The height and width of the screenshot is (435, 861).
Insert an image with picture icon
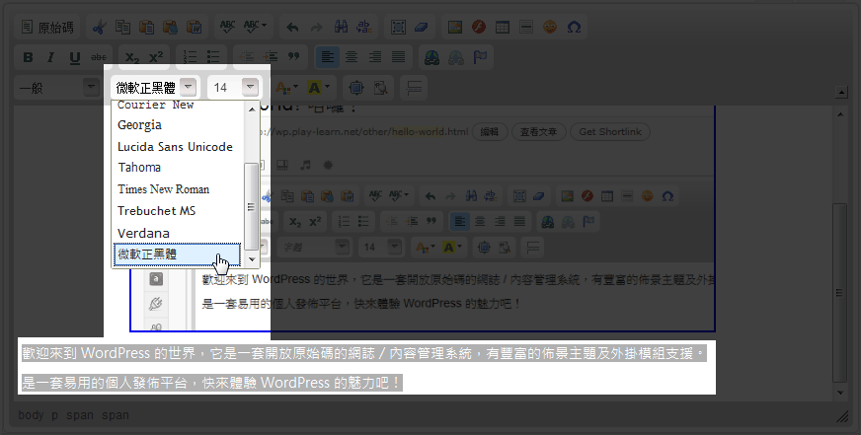click(454, 27)
